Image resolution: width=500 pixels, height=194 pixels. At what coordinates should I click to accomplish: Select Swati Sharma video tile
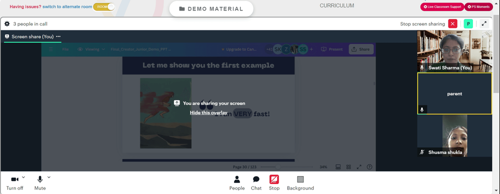coord(454,51)
